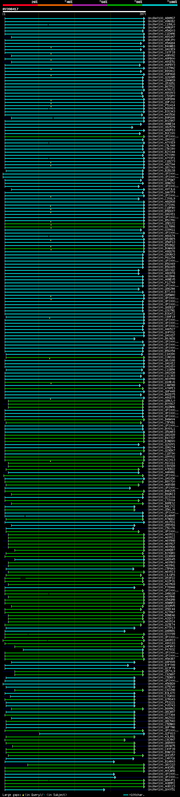Click the yellow large gaps legend marker
Image resolution: width=180 pixels, height=797 pixels.
pos(23,794)
